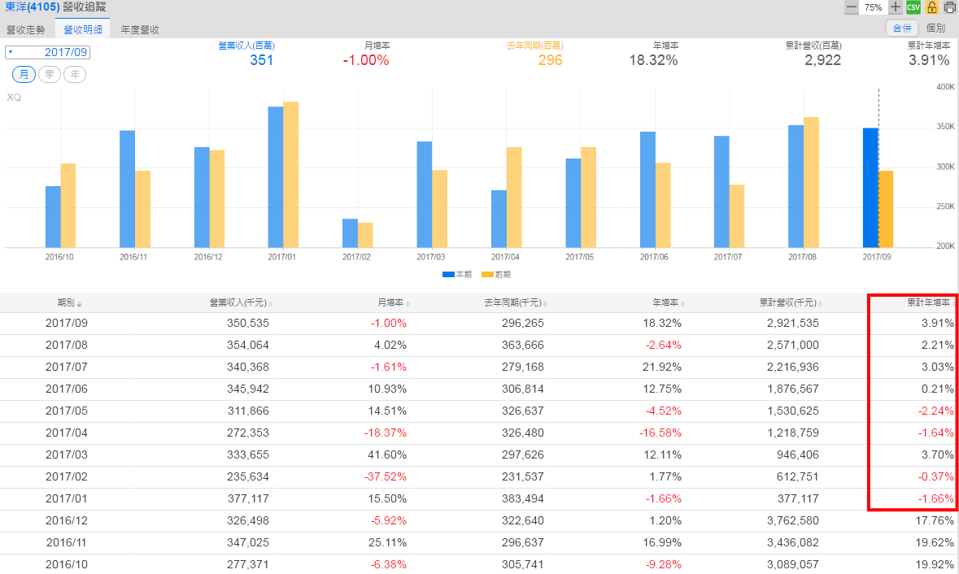The width and height of the screenshot is (959, 574).
Task: Select yearly 年 period toggle
Action: pos(75,75)
